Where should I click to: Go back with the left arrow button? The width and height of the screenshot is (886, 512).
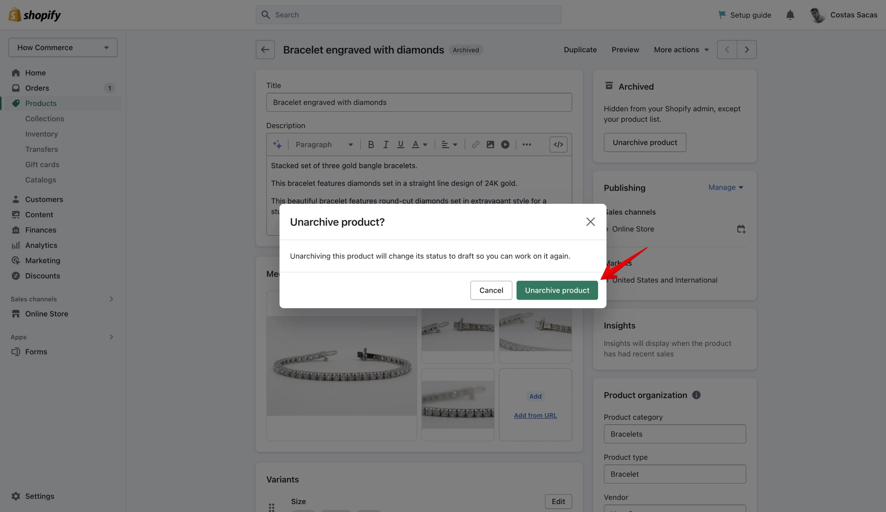[x=265, y=50]
